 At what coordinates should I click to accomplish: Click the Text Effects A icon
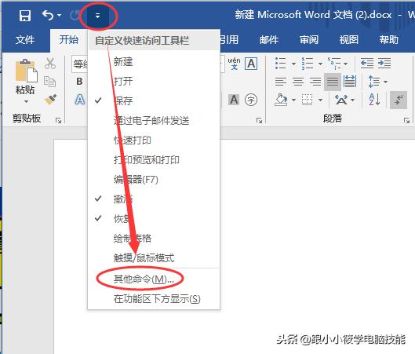click(x=80, y=100)
